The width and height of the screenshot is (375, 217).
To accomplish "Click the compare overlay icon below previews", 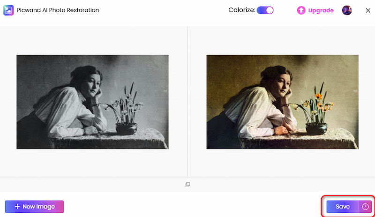I will tap(188, 185).
